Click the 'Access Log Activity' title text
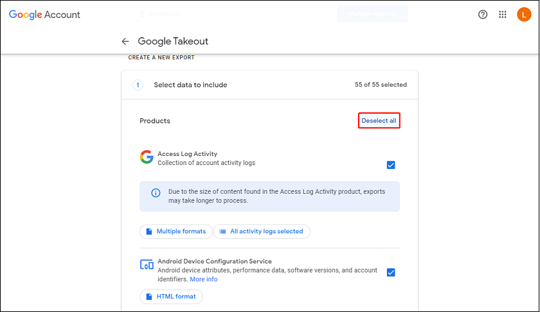This screenshot has height=312, width=540. click(187, 154)
